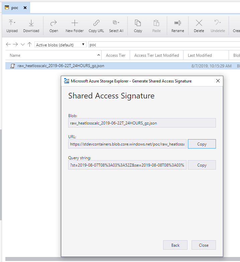Click the Back button in the dialog
The width and height of the screenshot is (240, 262).
pos(175,245)
